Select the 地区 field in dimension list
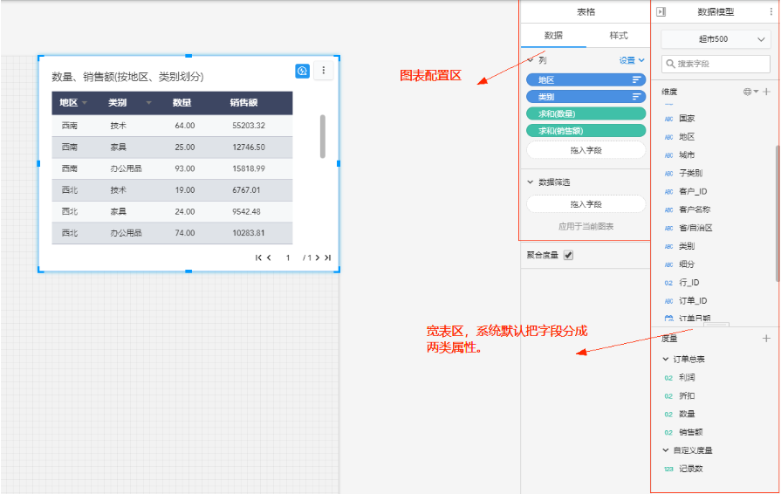This screenshot has height=494, width=781. point(687,137)
